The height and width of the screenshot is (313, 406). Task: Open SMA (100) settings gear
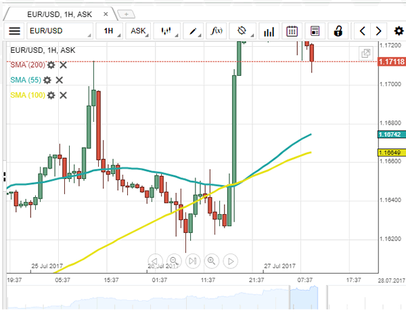click(51, 96)
